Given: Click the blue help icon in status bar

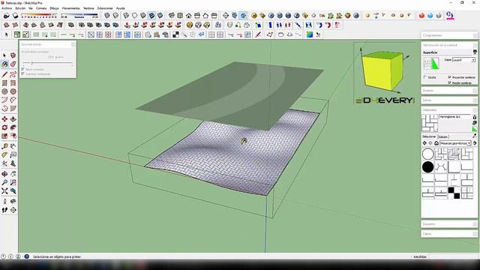Looking at the screenshot, I should point(27,256).
